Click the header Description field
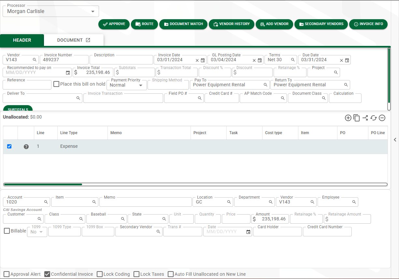This screenshot has width=399, height=279. coord(121,60)
